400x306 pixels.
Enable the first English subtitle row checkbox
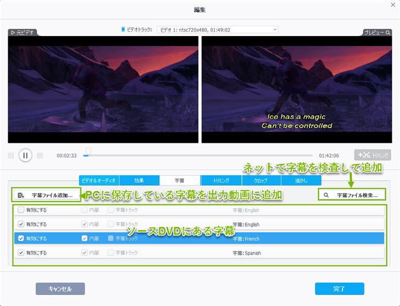click(x=21, y=210)
